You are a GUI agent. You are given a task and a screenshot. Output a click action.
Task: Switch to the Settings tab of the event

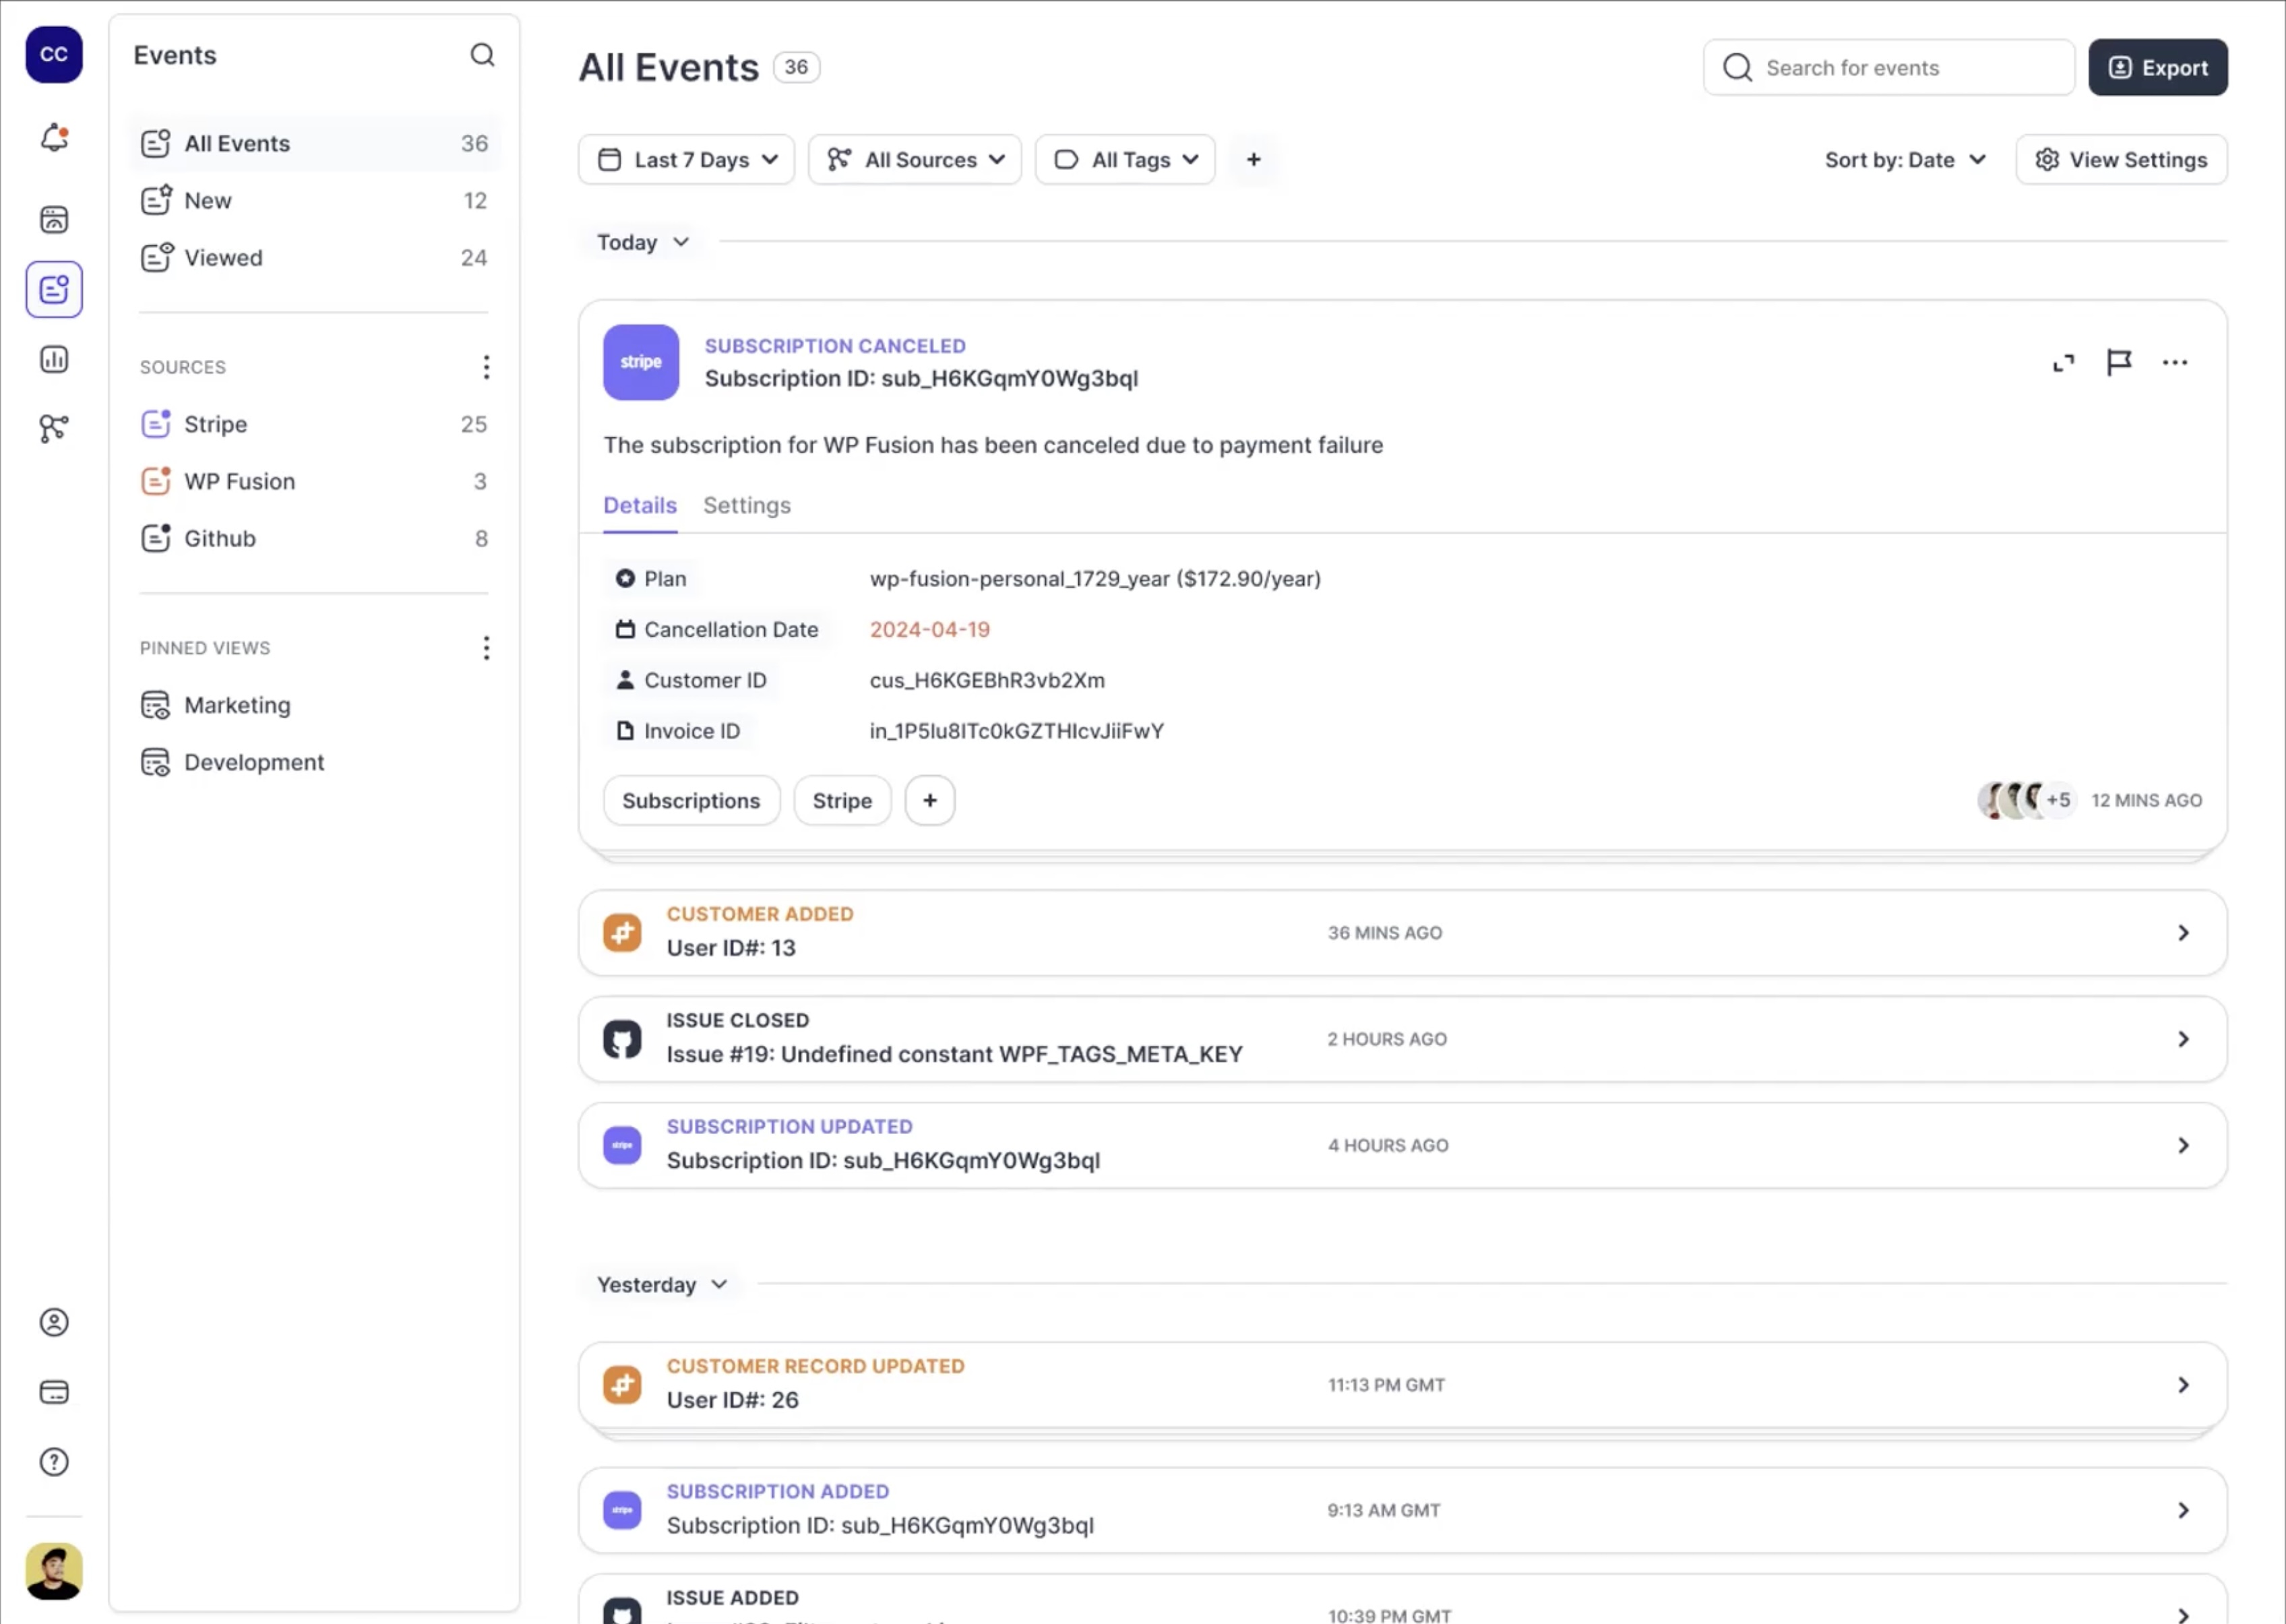746,505
